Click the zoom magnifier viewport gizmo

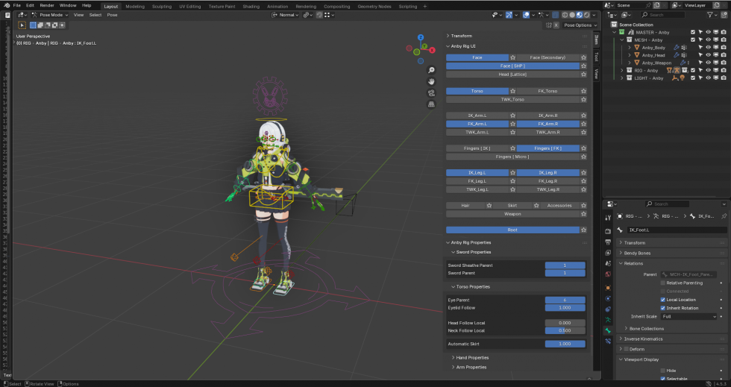pyautogui.click(x=431, y=70)
